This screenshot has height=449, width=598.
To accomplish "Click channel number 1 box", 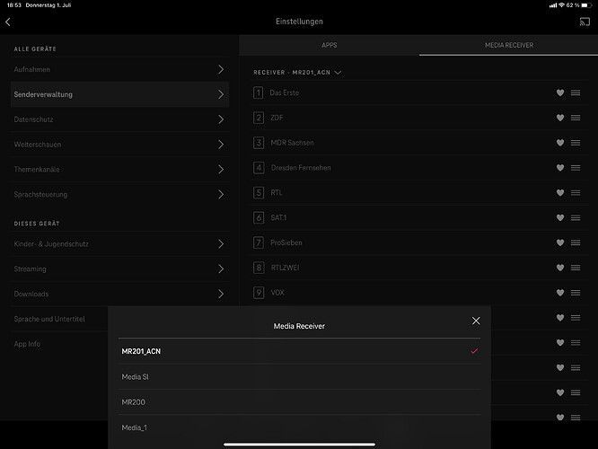I will [259, 92].
